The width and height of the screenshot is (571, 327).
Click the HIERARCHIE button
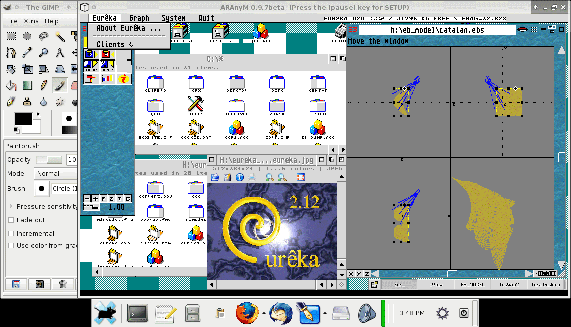(x=546, y=274)
